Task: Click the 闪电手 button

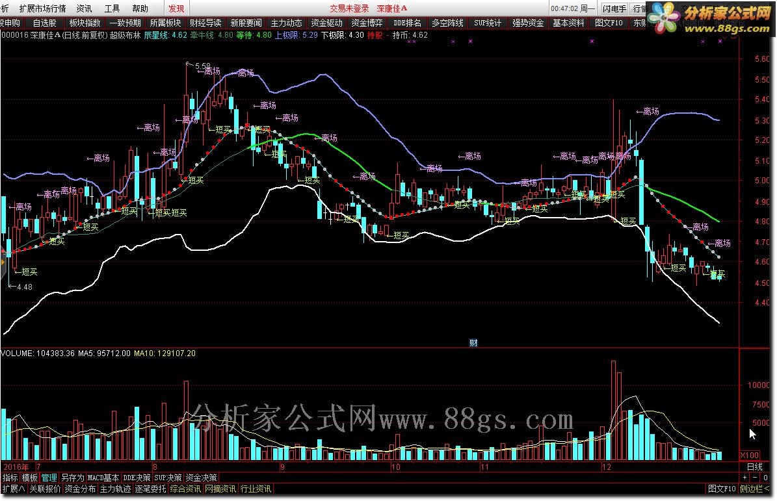Action: click(614, 8)
